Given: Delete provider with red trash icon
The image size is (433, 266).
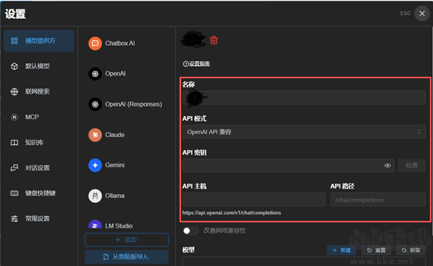Looking at the screenshot, I should click(x=214, y=41).
